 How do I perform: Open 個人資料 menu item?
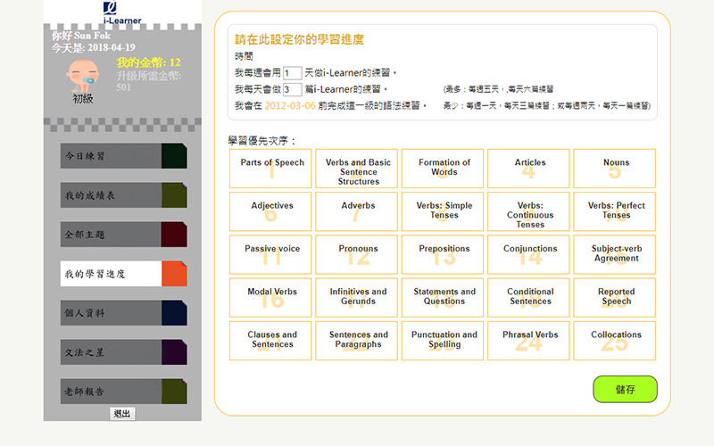123,313
